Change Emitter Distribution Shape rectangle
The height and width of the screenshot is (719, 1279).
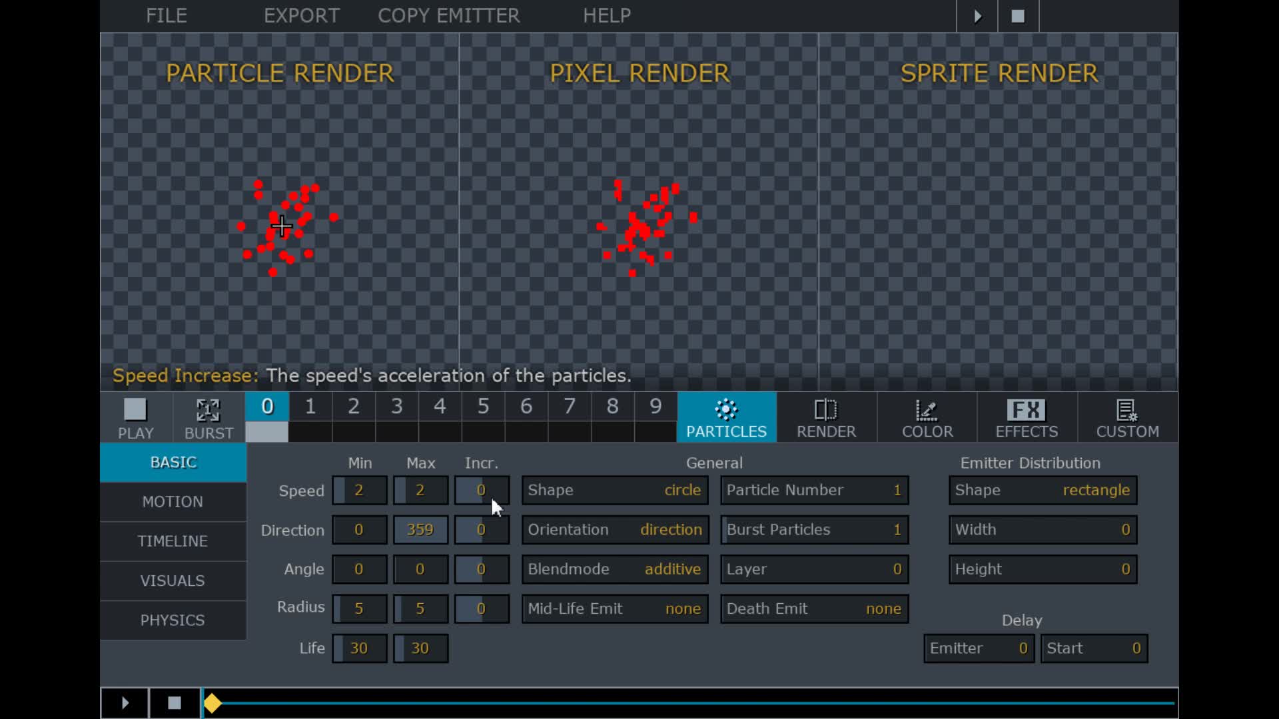[1043, 491]
